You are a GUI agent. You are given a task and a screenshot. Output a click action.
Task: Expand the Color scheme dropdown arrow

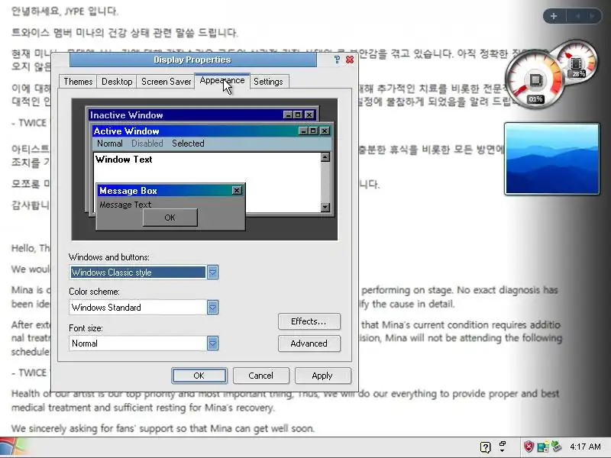pyautogui.click(x=212, y=308)
